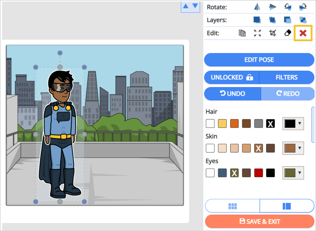Click the bottom-left selection handle
Screen dimensions: 316x231
click(x=36, y=202)
